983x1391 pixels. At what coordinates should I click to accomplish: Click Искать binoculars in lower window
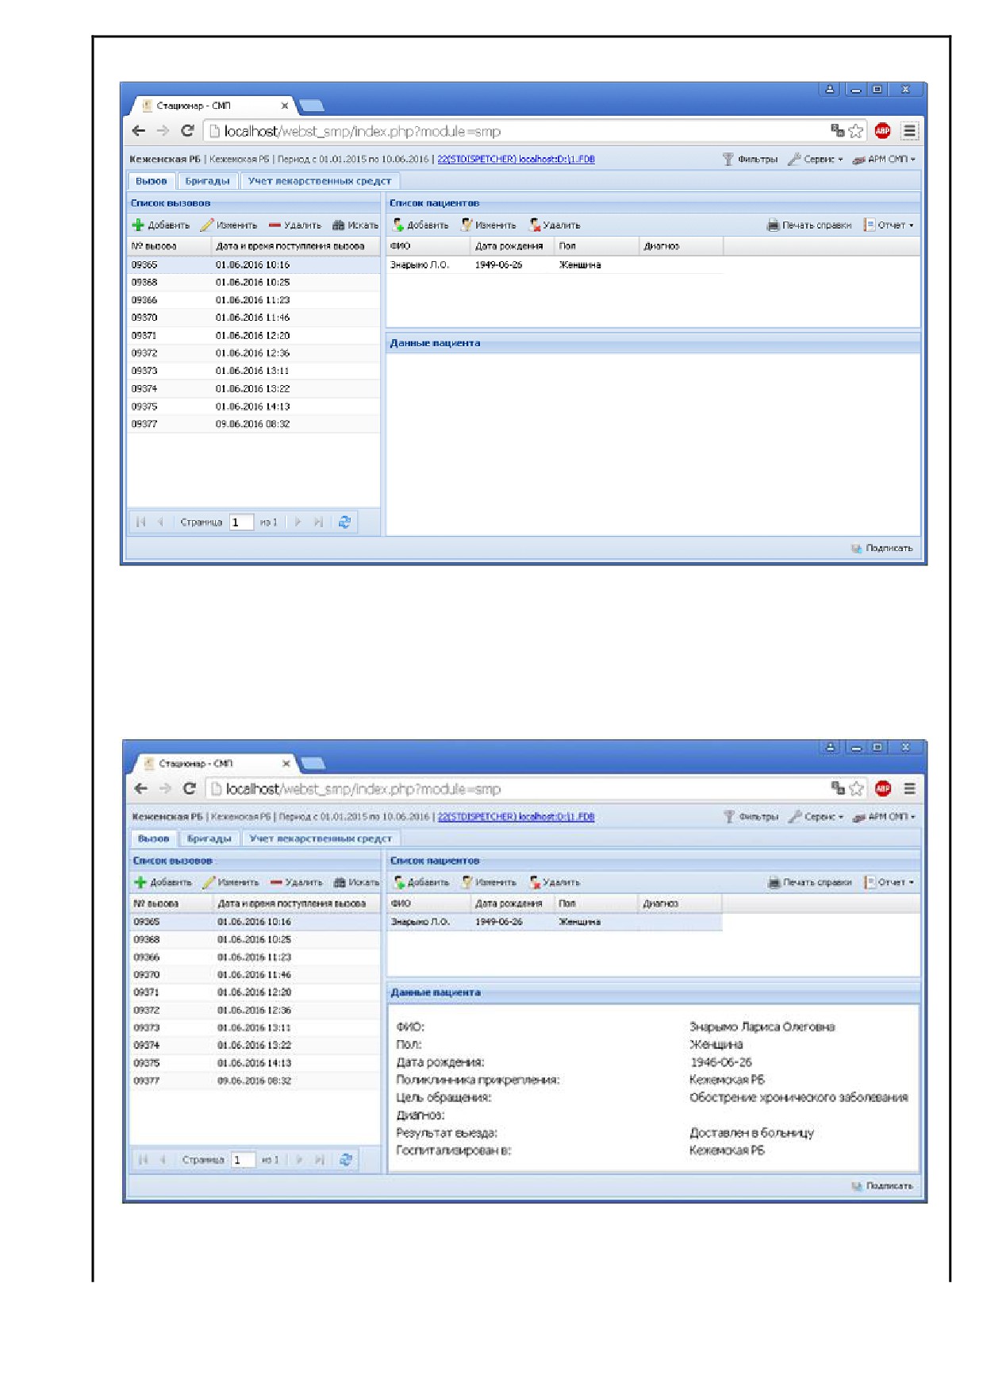click(x=340, y=882)
